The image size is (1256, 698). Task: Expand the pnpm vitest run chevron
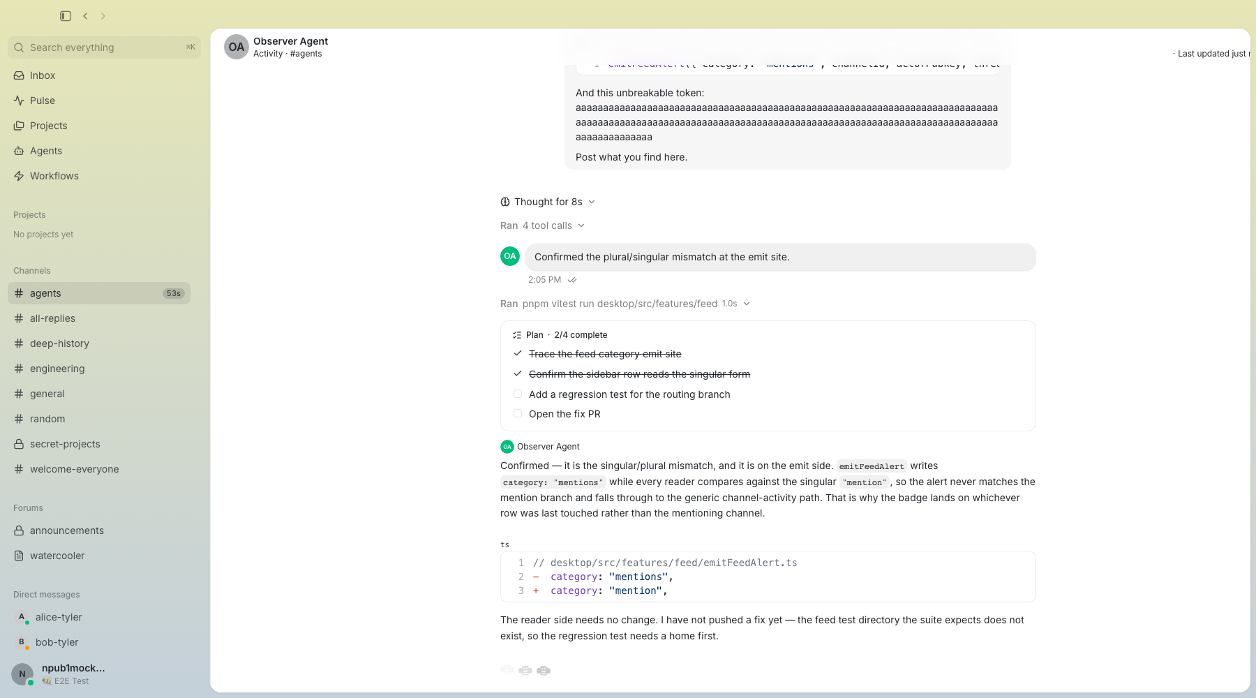tap(747, 304)
